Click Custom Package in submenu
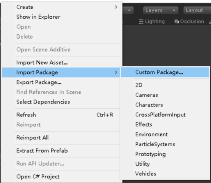The width and height of the screenshot is (211, 183). point(165,72)
